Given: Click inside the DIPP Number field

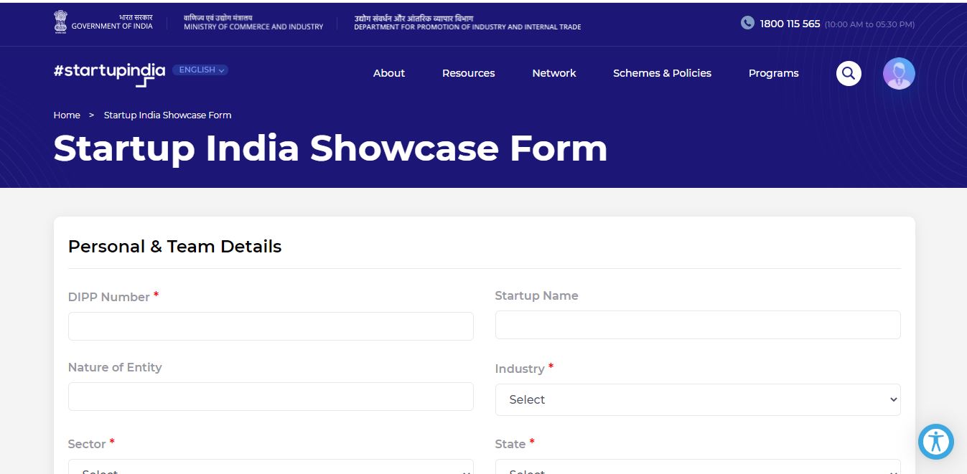Looking at the screenshot, I should pyautogui.click(x=270, y=326).
